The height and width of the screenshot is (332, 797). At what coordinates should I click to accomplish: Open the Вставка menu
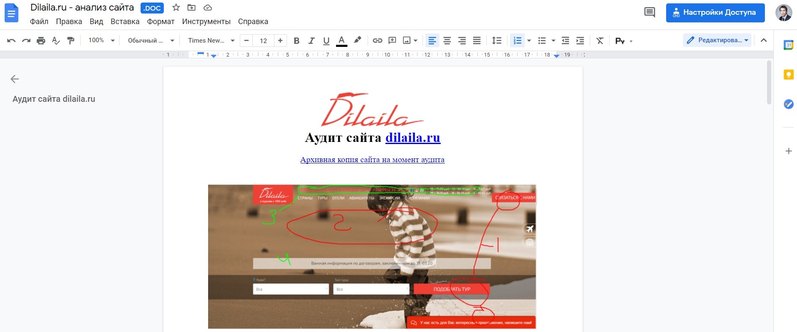tap(125, 22)
